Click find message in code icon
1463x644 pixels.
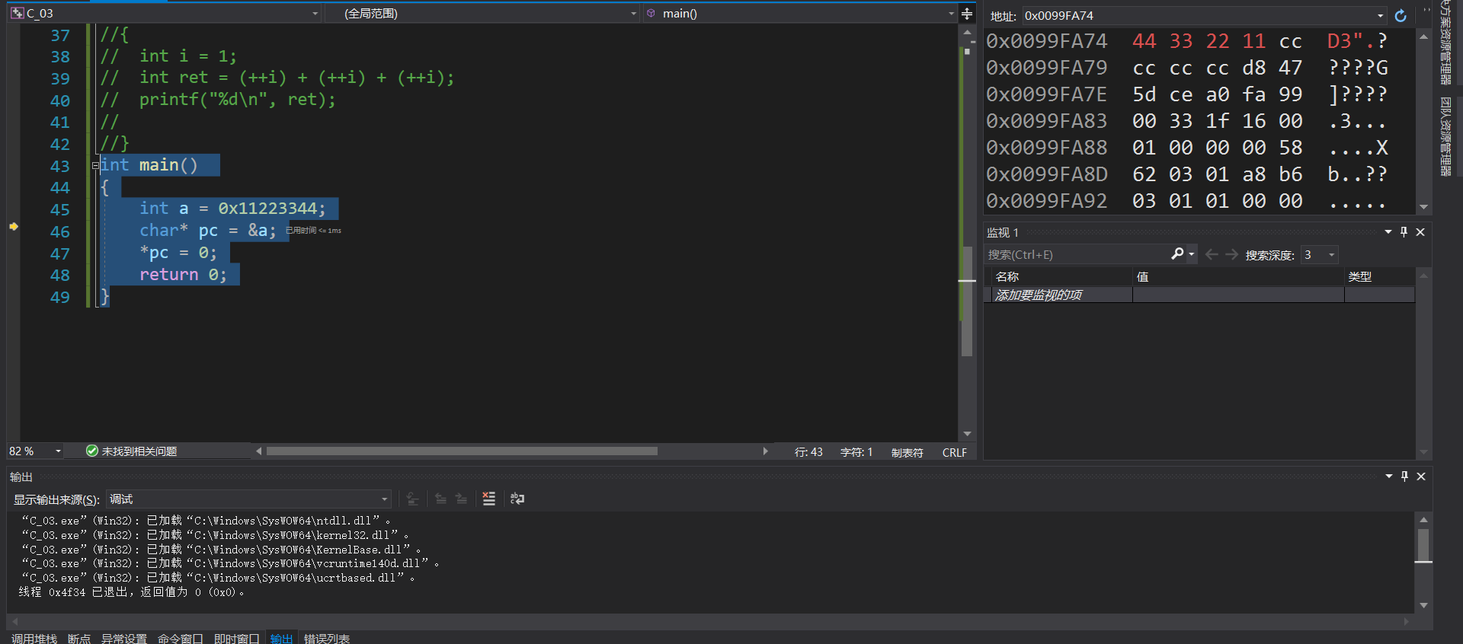pos(413,499)
